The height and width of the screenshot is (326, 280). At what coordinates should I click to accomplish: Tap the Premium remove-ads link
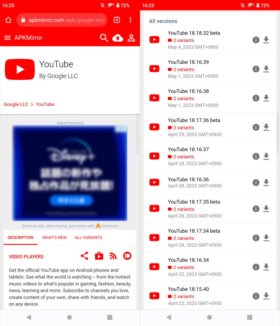tap(70, 226)
